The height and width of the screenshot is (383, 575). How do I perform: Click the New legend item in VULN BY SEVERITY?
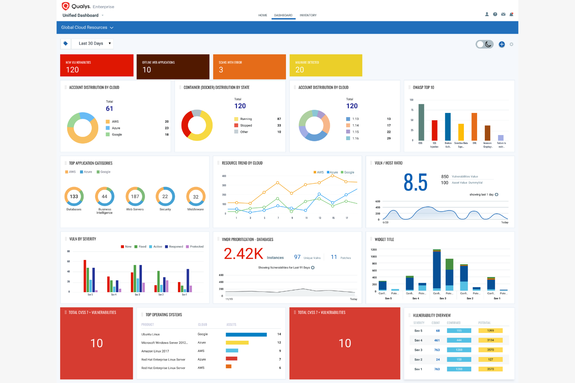[x=125, y=246]
